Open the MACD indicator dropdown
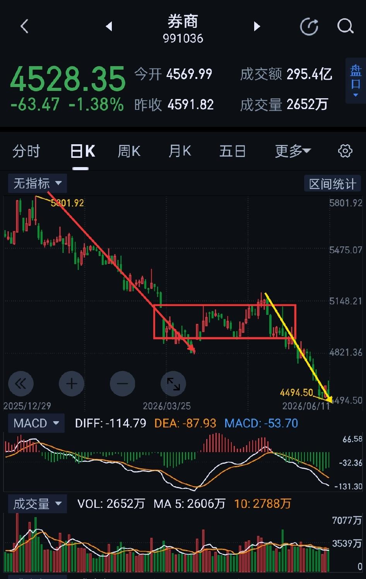The height and width of the screenshot is (579, 366). tap(36, 423)
